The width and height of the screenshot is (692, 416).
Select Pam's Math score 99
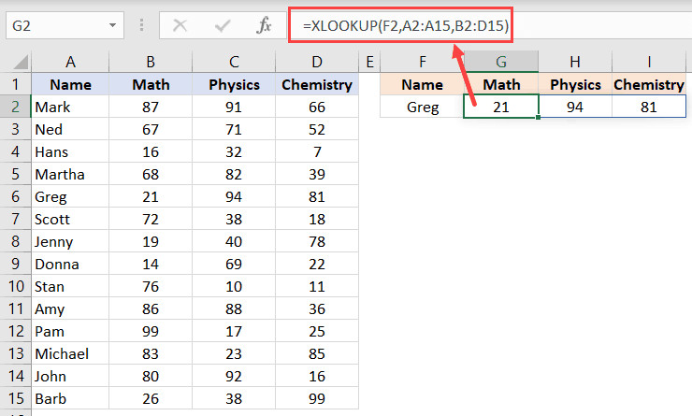coord(151,331)
